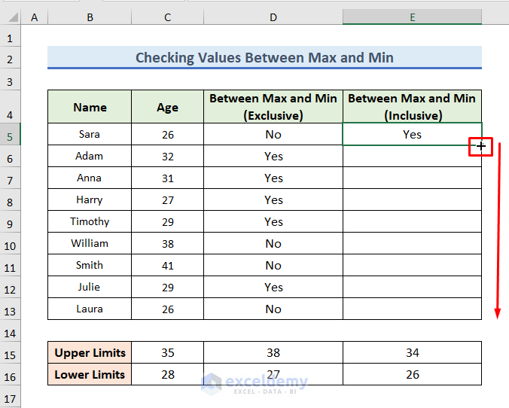The width and height of the screenshot is (509, 408).
Task: Click the Select All corner triangle
Action: 13,17
